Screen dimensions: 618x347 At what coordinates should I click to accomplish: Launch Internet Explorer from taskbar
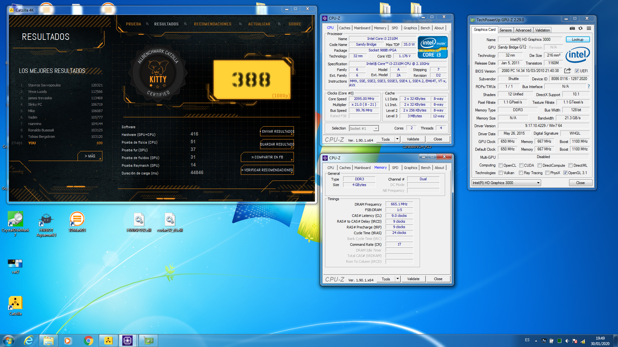click(29, 341)
